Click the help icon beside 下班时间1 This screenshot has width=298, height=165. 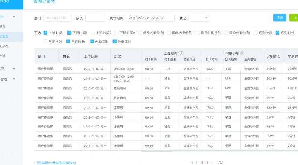(x=242, y=53)
